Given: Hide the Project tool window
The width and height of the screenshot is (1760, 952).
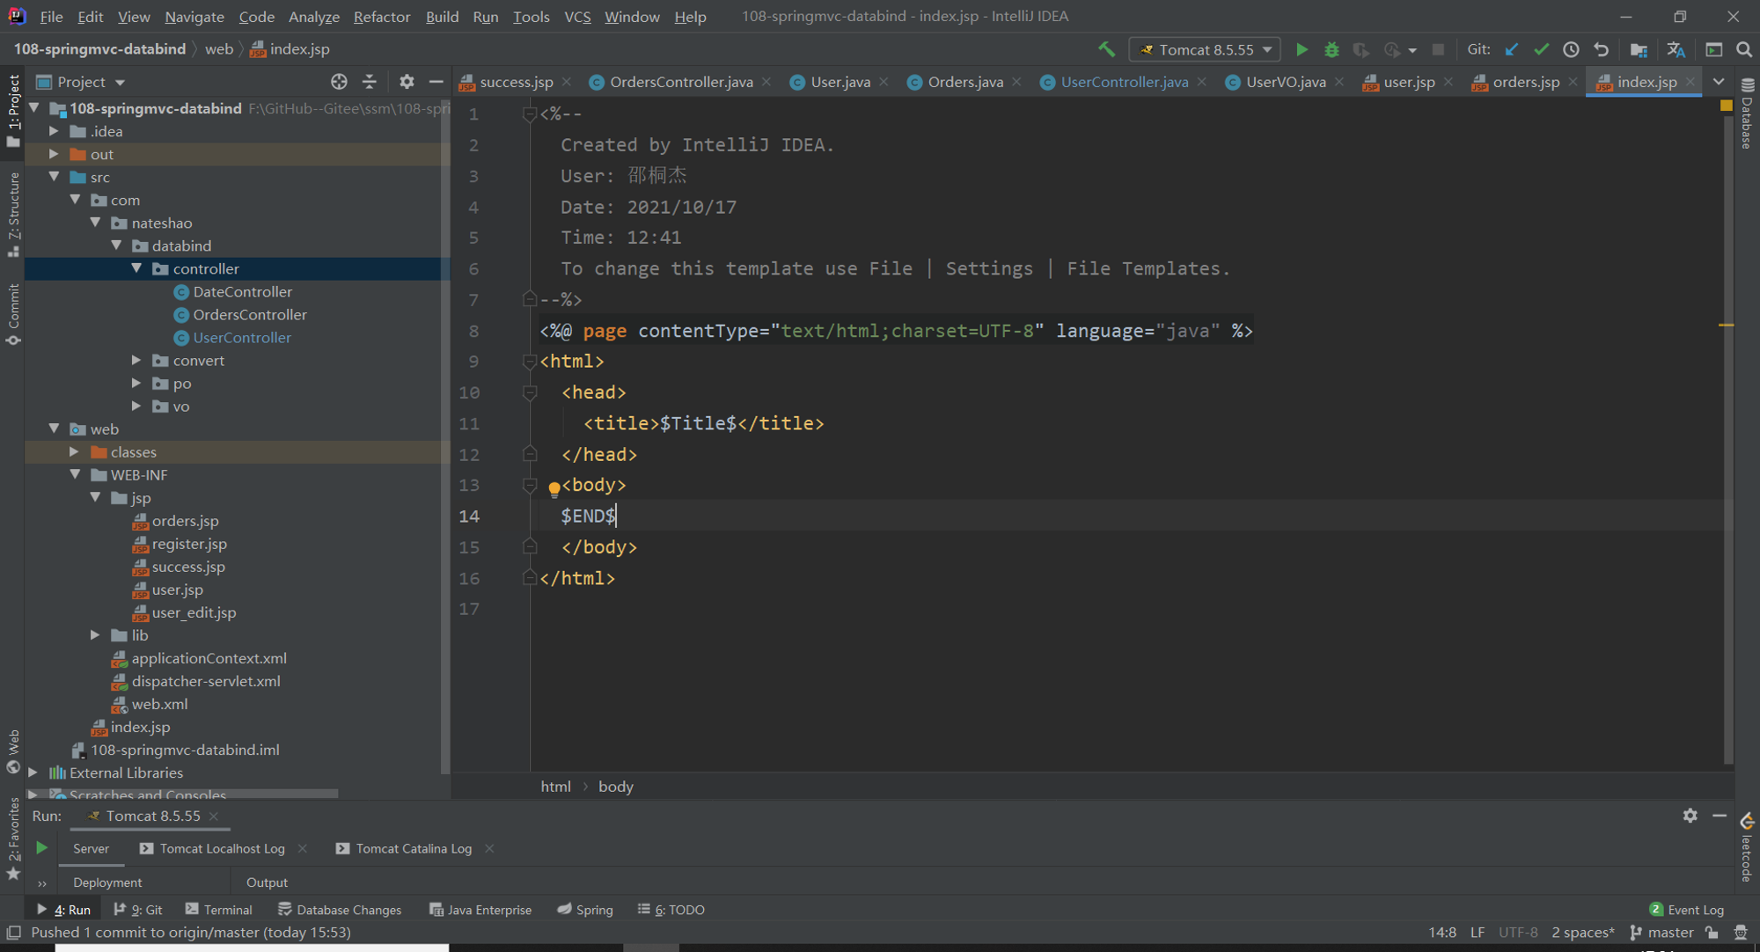Looking at the screenshot, I should (436, 82).
